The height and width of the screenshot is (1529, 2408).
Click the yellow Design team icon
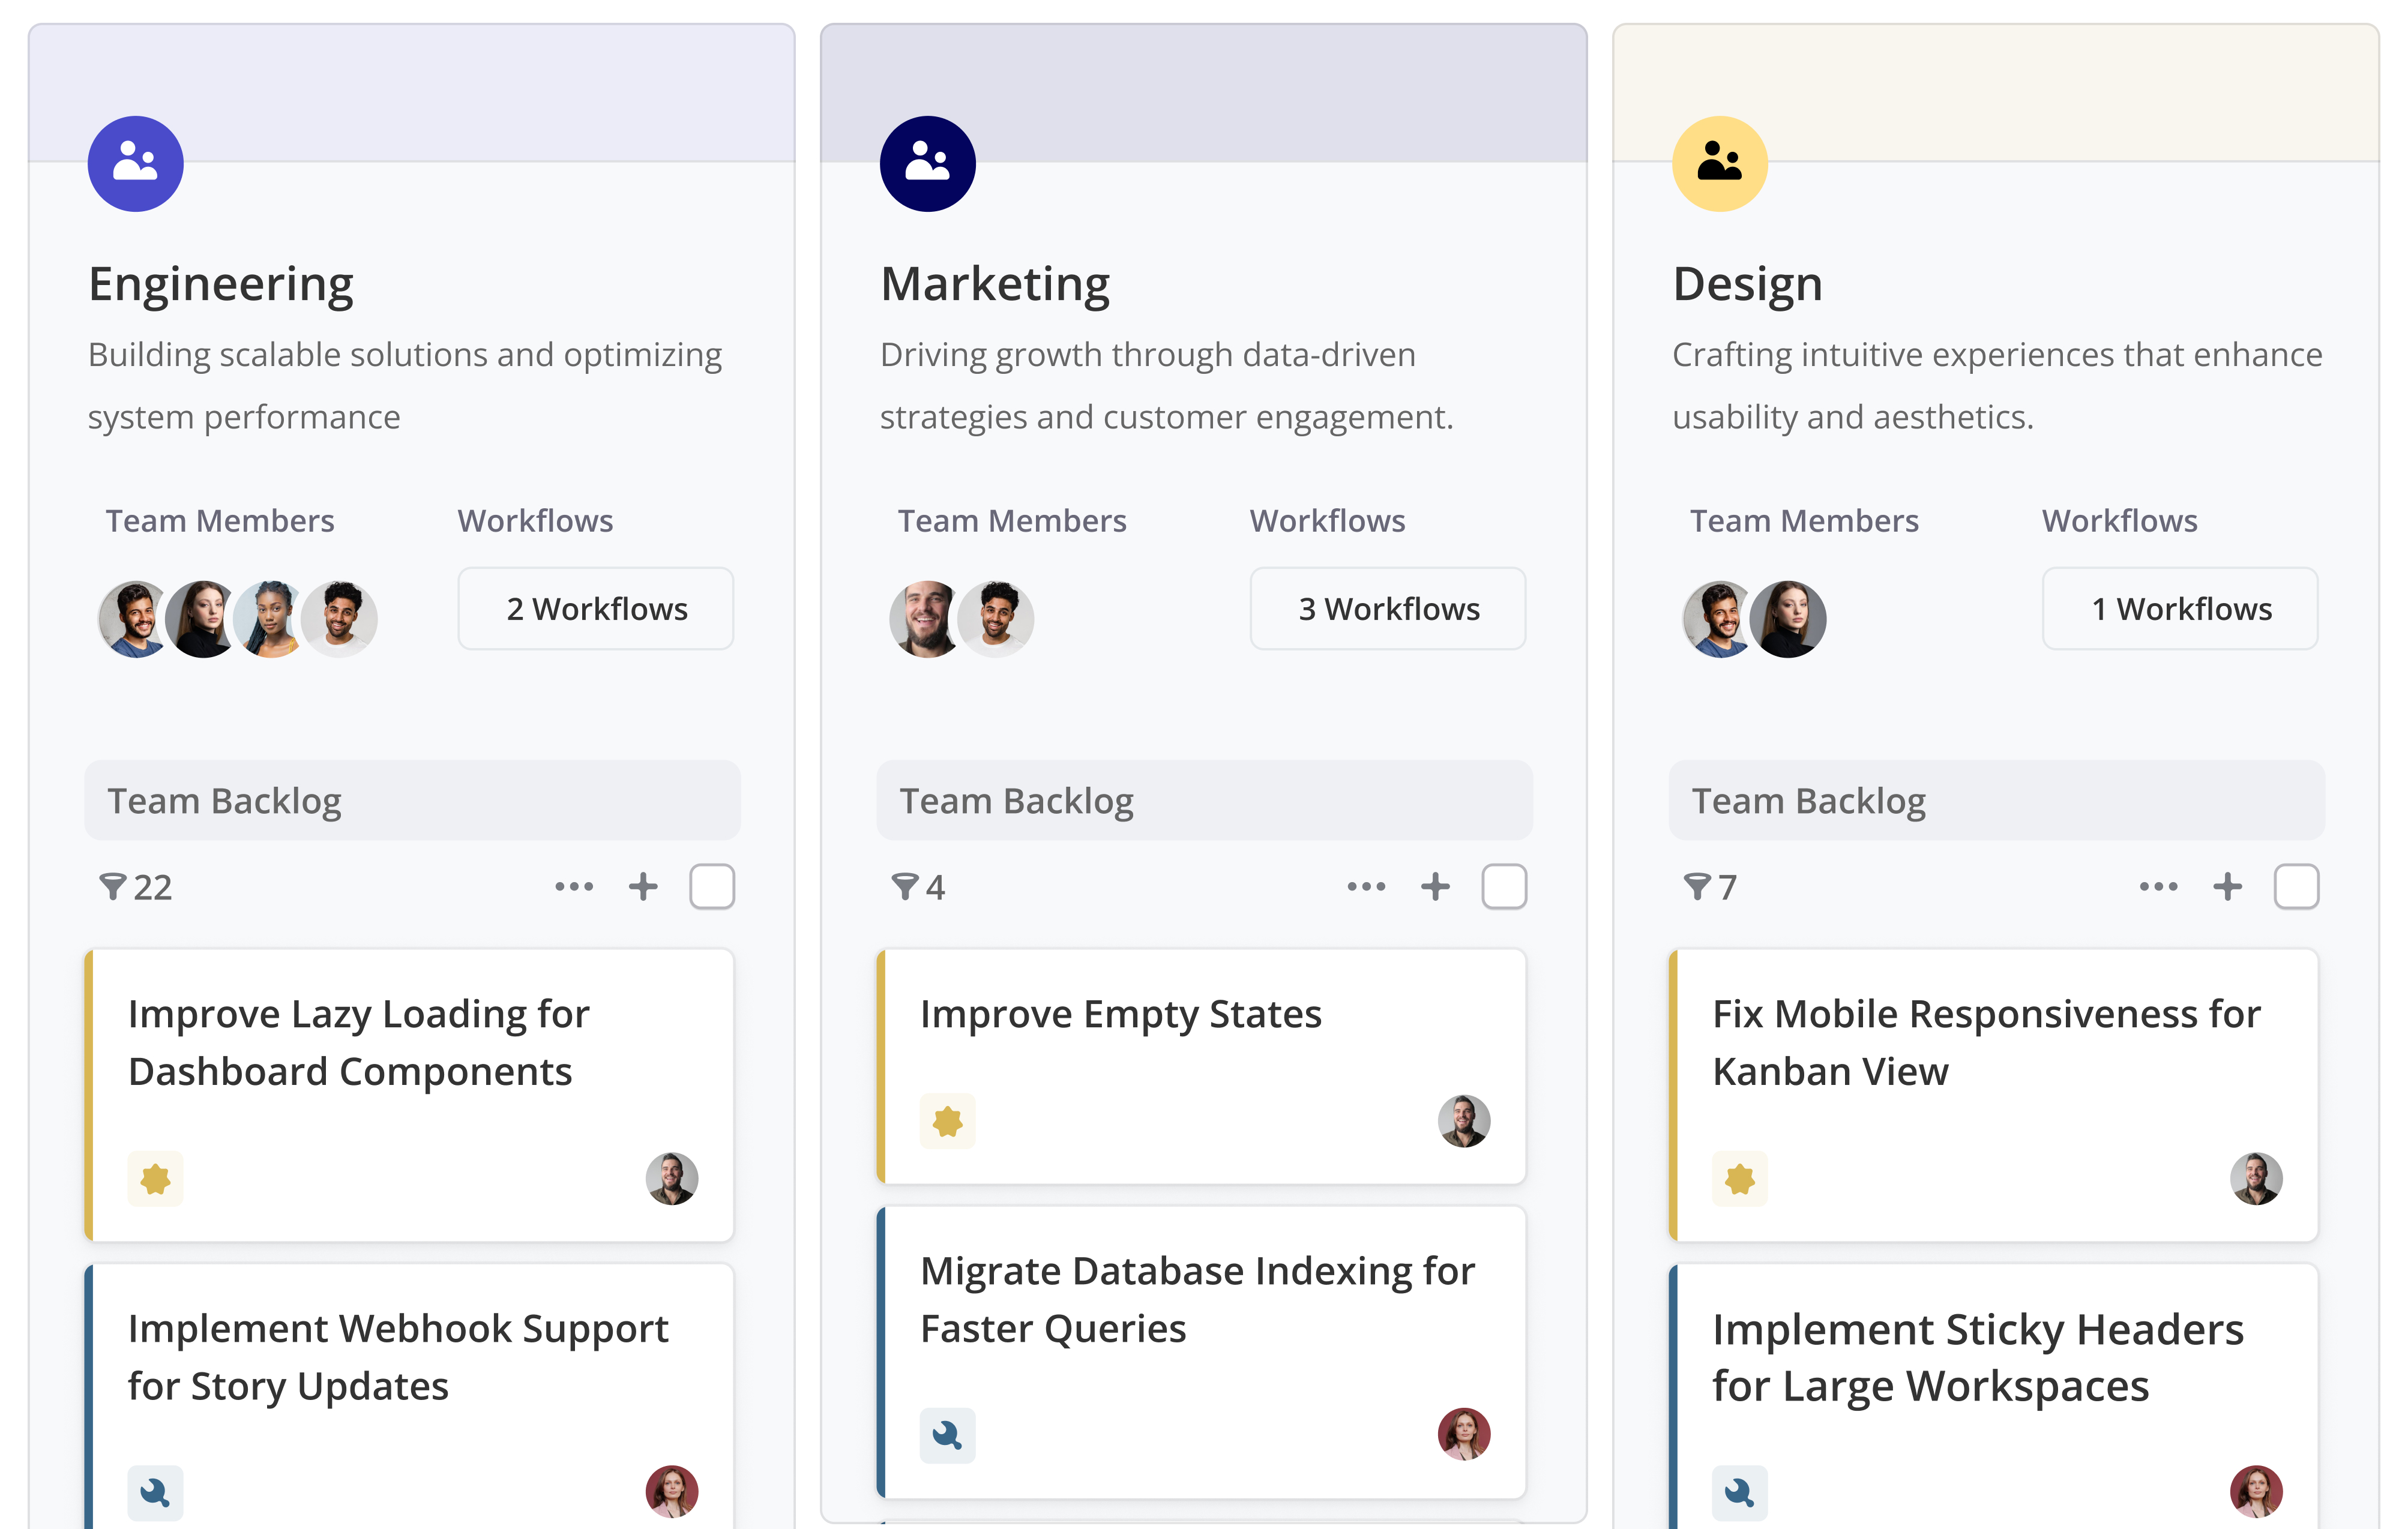tap(1719, 163)
